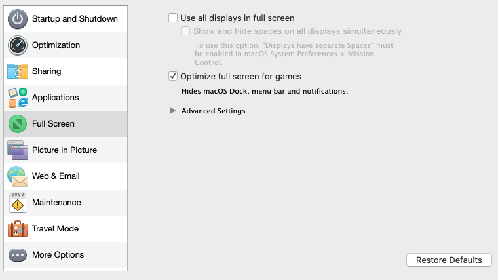Expand the Advanced Settings disclosure triangle
This screenshot has width=498, height=280.
pyautogui.click(x=173, y=111)
